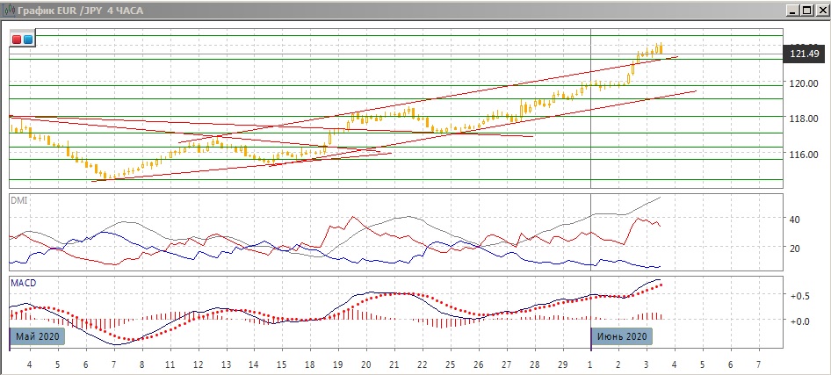Select the MACD indicator label
Image resolution: width=831 pixels, height=375 pixels.
(24, 283)
